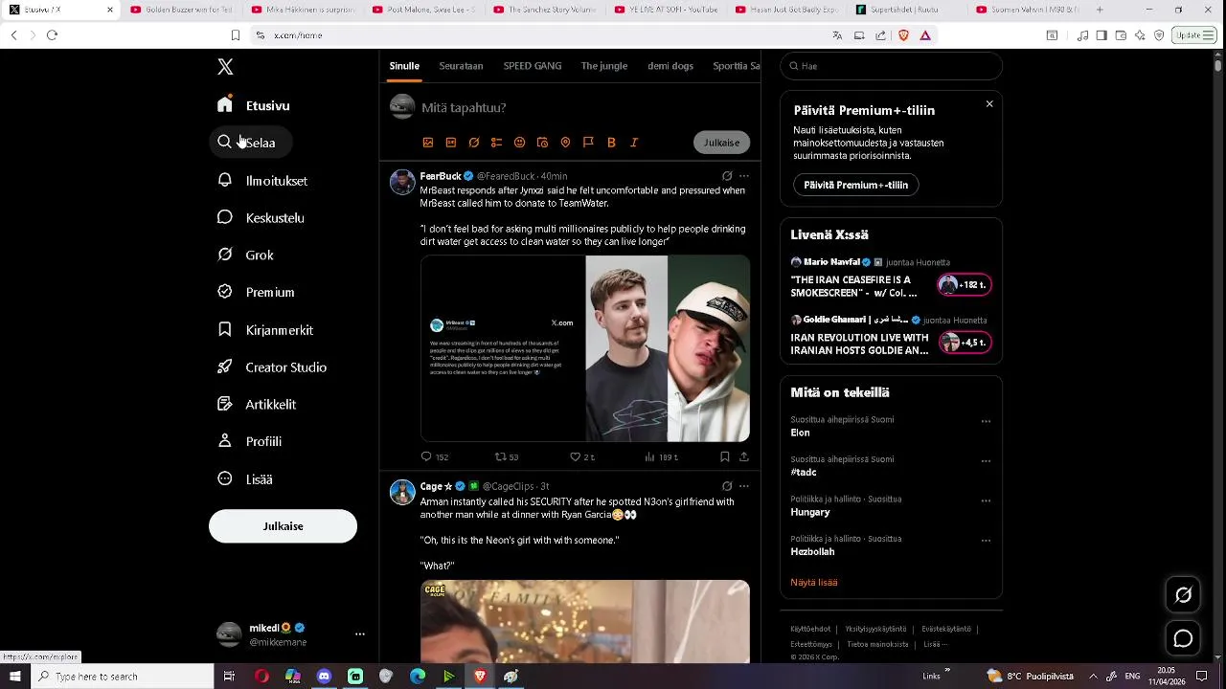Reply to the FearBuck post

click(x=427, y=457)
